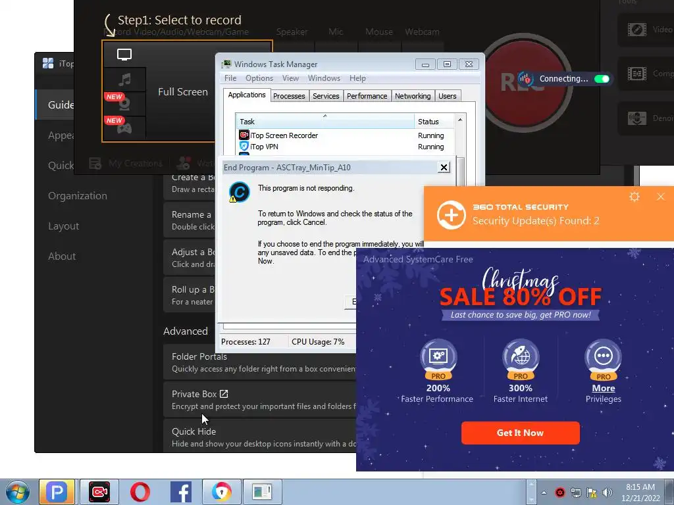Open the Private Box feature entry
674x505 pixels.
coord(259,400)
